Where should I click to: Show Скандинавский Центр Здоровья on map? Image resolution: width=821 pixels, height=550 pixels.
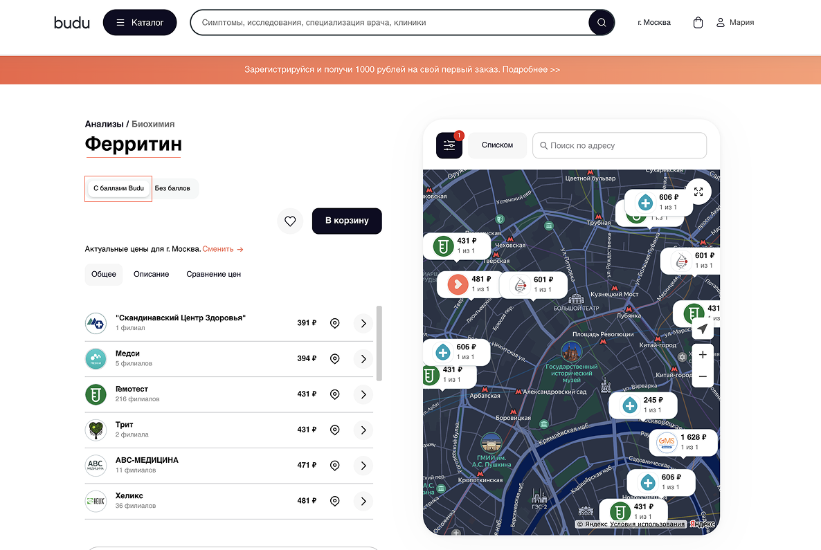click(x=334, y=323)
